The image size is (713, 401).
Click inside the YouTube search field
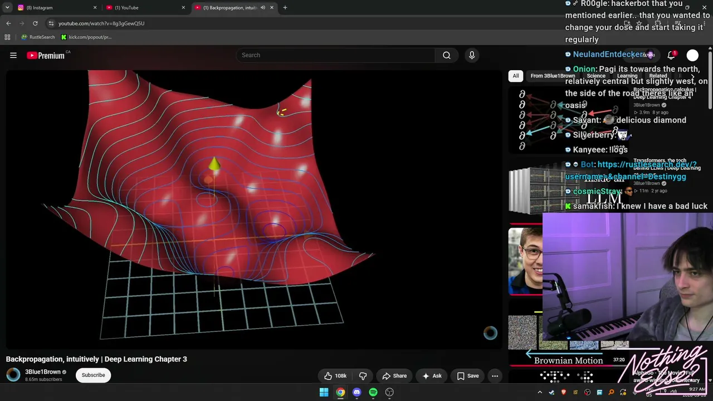(335, 55)
